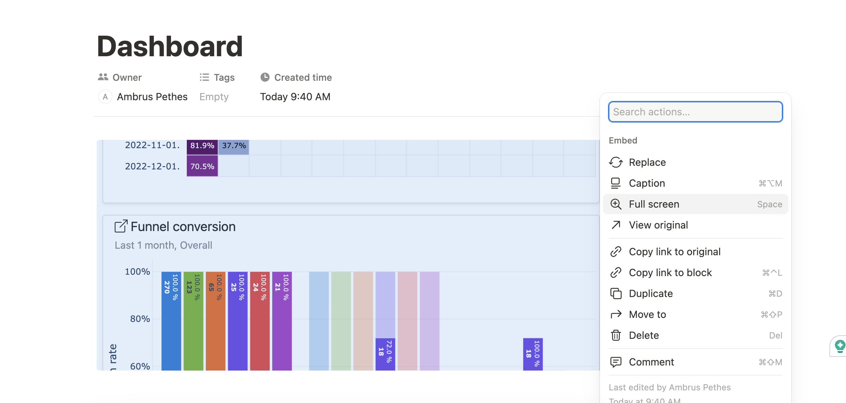Click the Owner property label
Viewport: 846px width, 403px height.
pyautogui.click(x=127, y=77)
